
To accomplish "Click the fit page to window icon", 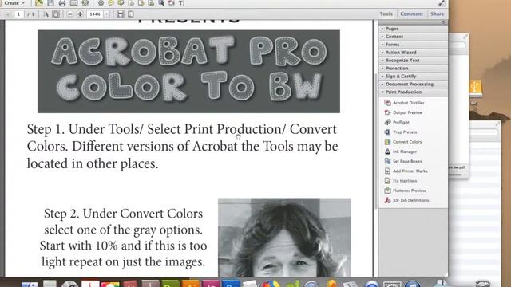I will point(131,14).
